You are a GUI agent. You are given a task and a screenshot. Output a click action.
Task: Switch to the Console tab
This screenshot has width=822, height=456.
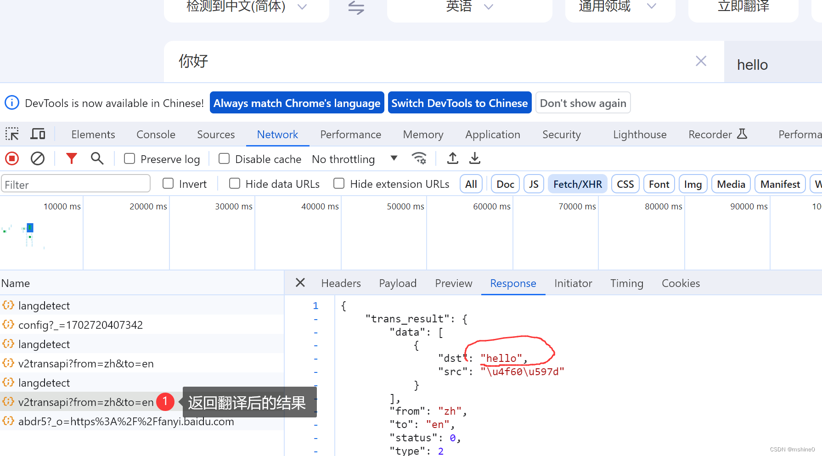pyautogui.click(x=156, y=134)
